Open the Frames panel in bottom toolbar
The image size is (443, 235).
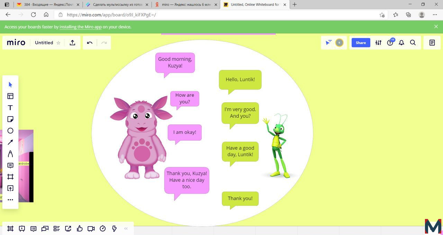[10, 228]
